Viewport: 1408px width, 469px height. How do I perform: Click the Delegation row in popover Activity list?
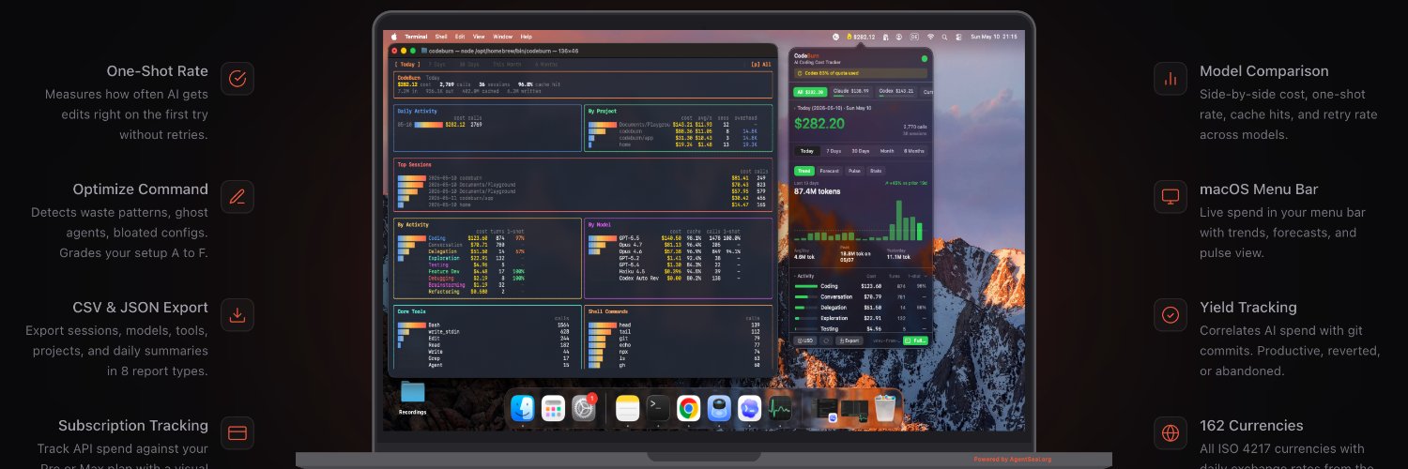tap(861, 307)
